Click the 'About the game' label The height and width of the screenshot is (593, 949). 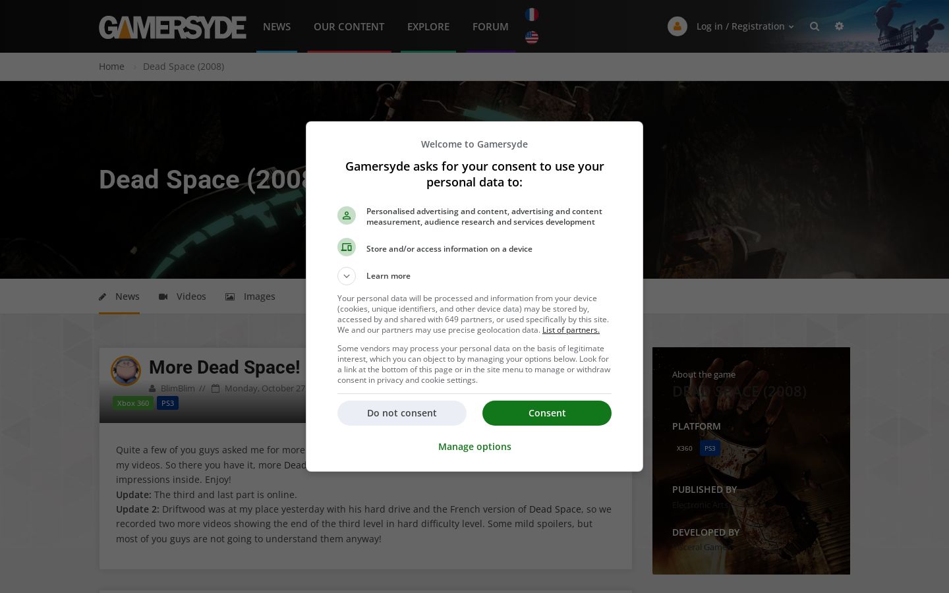tap(704, 374)
